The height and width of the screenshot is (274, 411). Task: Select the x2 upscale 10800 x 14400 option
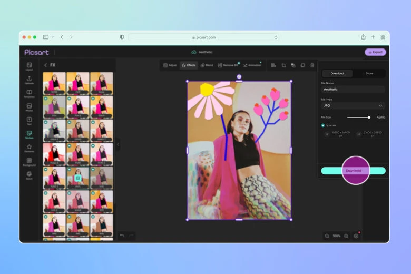tap(336, 134)
